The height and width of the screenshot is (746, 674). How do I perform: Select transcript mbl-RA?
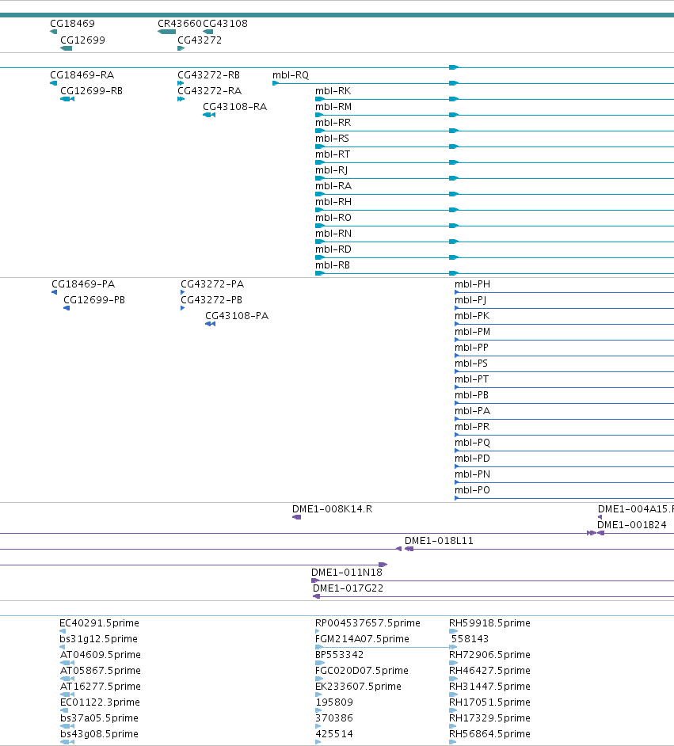333,185
